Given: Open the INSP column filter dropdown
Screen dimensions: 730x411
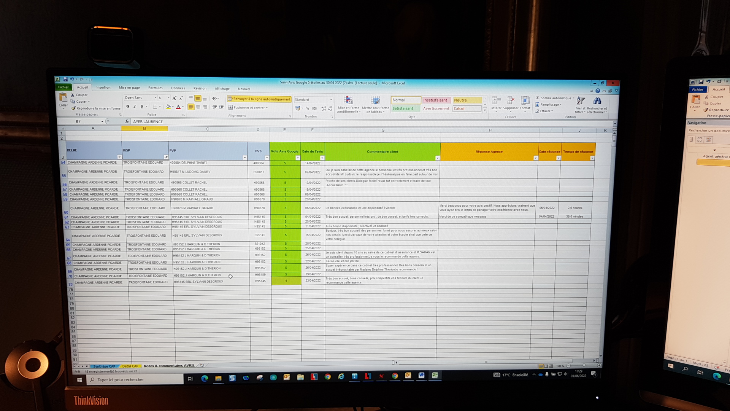Looking at the screenshot, I should [x=166, y=157].
